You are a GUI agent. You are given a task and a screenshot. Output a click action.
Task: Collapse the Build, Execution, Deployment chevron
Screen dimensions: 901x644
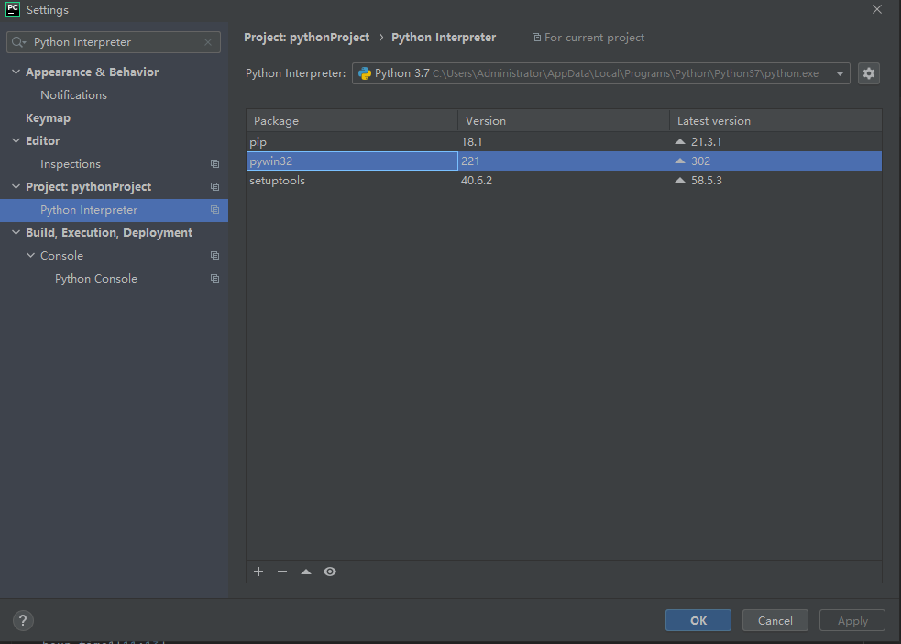[16, 232]
